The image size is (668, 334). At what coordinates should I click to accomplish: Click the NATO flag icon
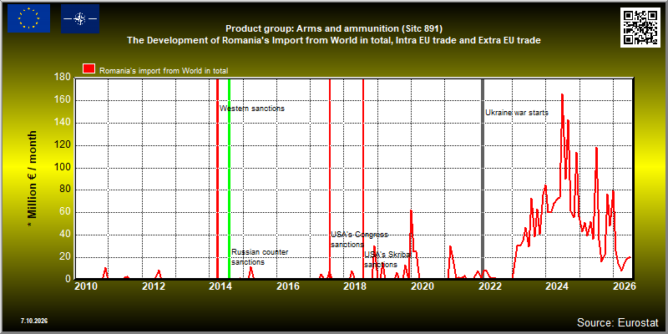[x=80, y=18]
